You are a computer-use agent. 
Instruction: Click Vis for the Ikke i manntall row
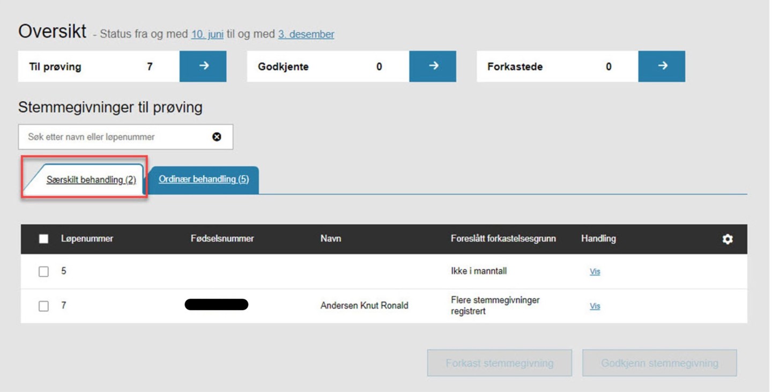point(595,272)
